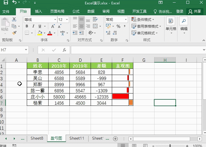Open the 文件 File menu
The image size is (206, 147).
[6, 11]
